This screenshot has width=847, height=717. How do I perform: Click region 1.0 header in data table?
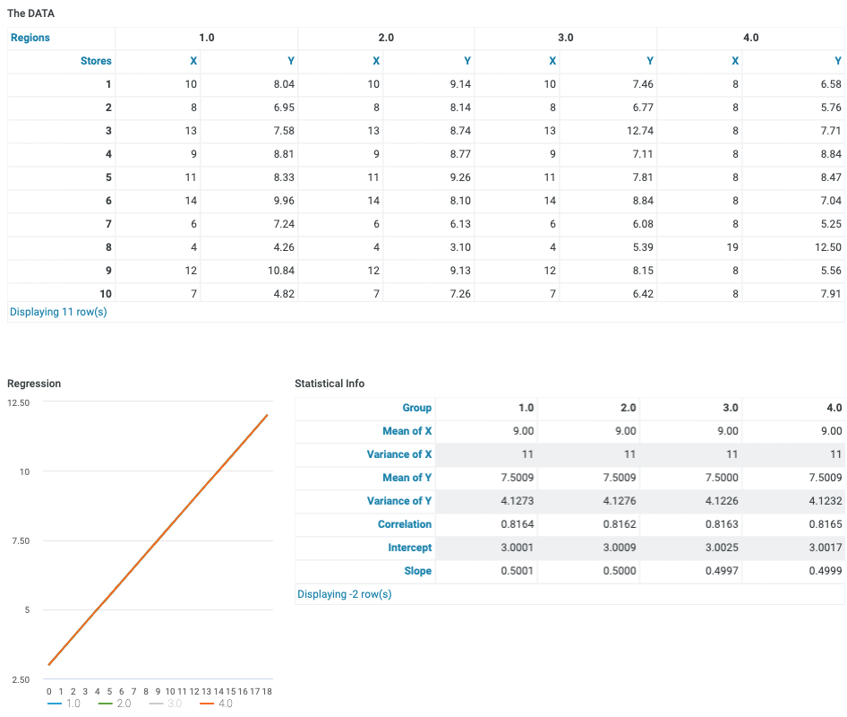[x=207, y=38]
